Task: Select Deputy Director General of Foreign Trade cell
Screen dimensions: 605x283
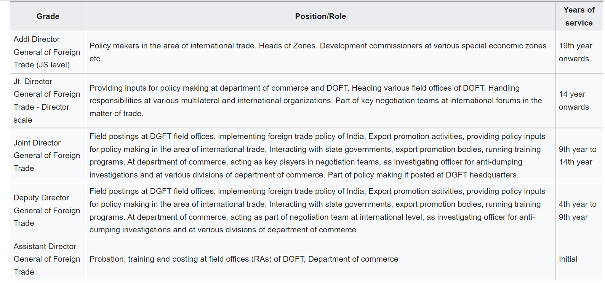Action: [47, 210]
